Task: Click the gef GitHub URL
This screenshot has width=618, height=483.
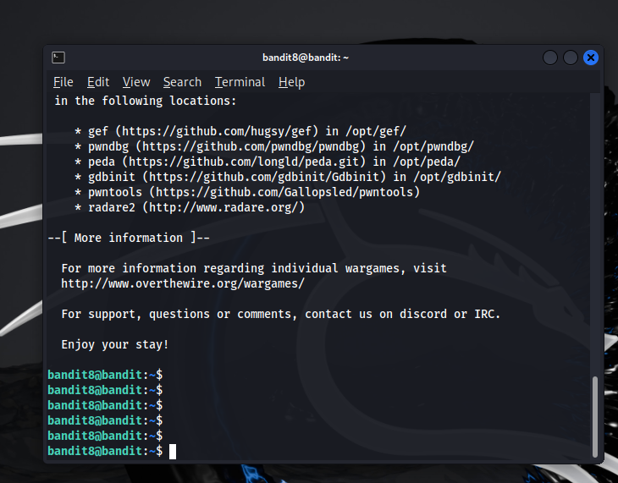Action: tap(218, 131)
